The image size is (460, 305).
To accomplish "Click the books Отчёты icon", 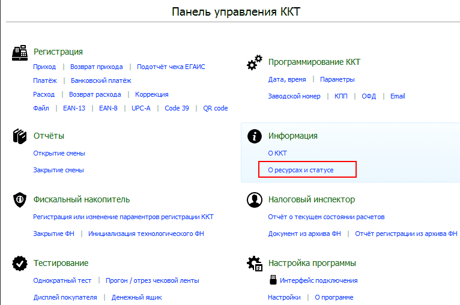I will (x=20, y=136).
